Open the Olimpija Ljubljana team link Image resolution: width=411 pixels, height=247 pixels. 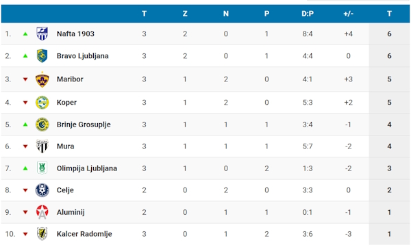pos(87,168)
